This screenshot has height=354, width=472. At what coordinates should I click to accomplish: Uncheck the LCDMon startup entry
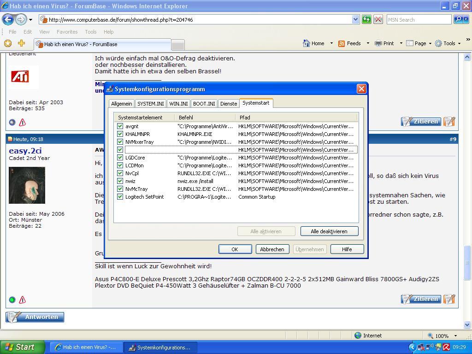tap(120, 165)
